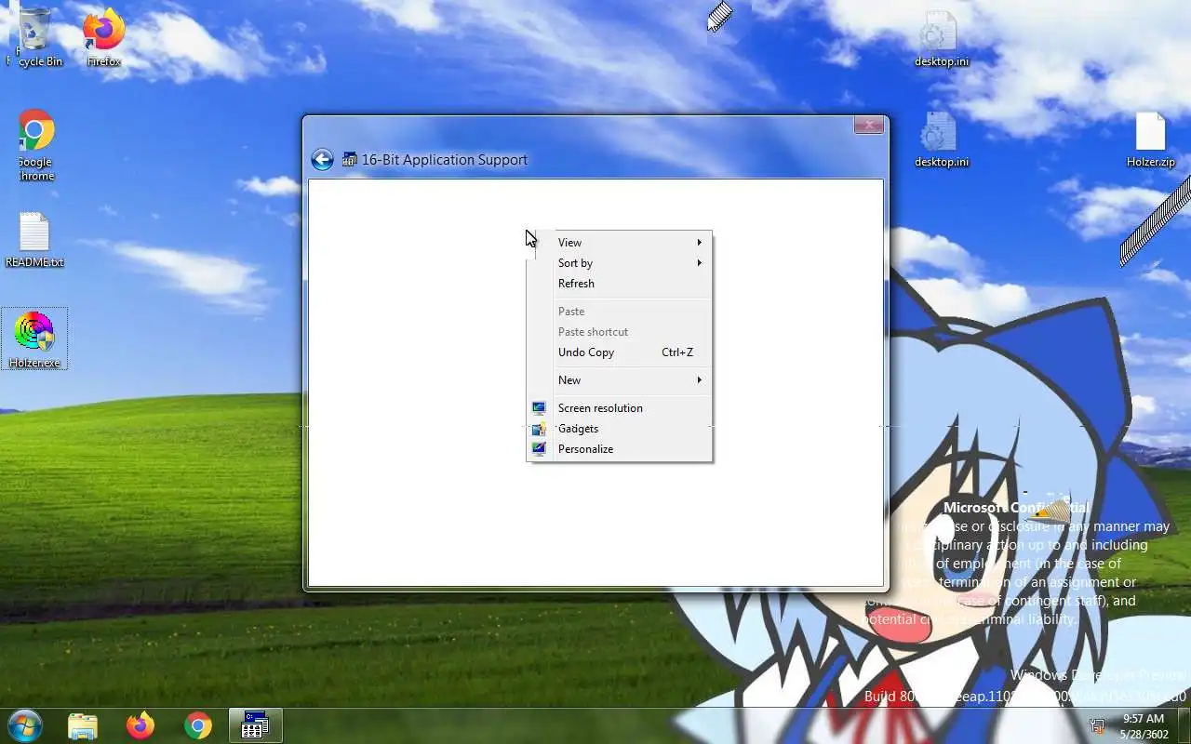
Task: Select the upper desktop.ini file icon
Action: [x=941, y=39]
